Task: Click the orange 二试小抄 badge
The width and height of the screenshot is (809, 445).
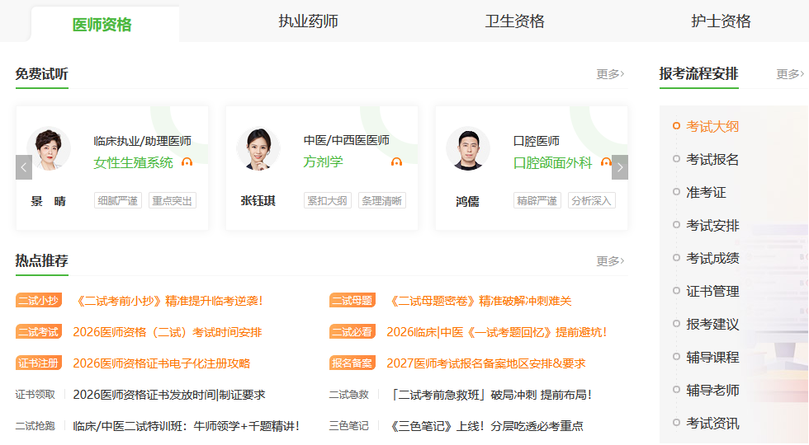Action: tap(39, 300)
